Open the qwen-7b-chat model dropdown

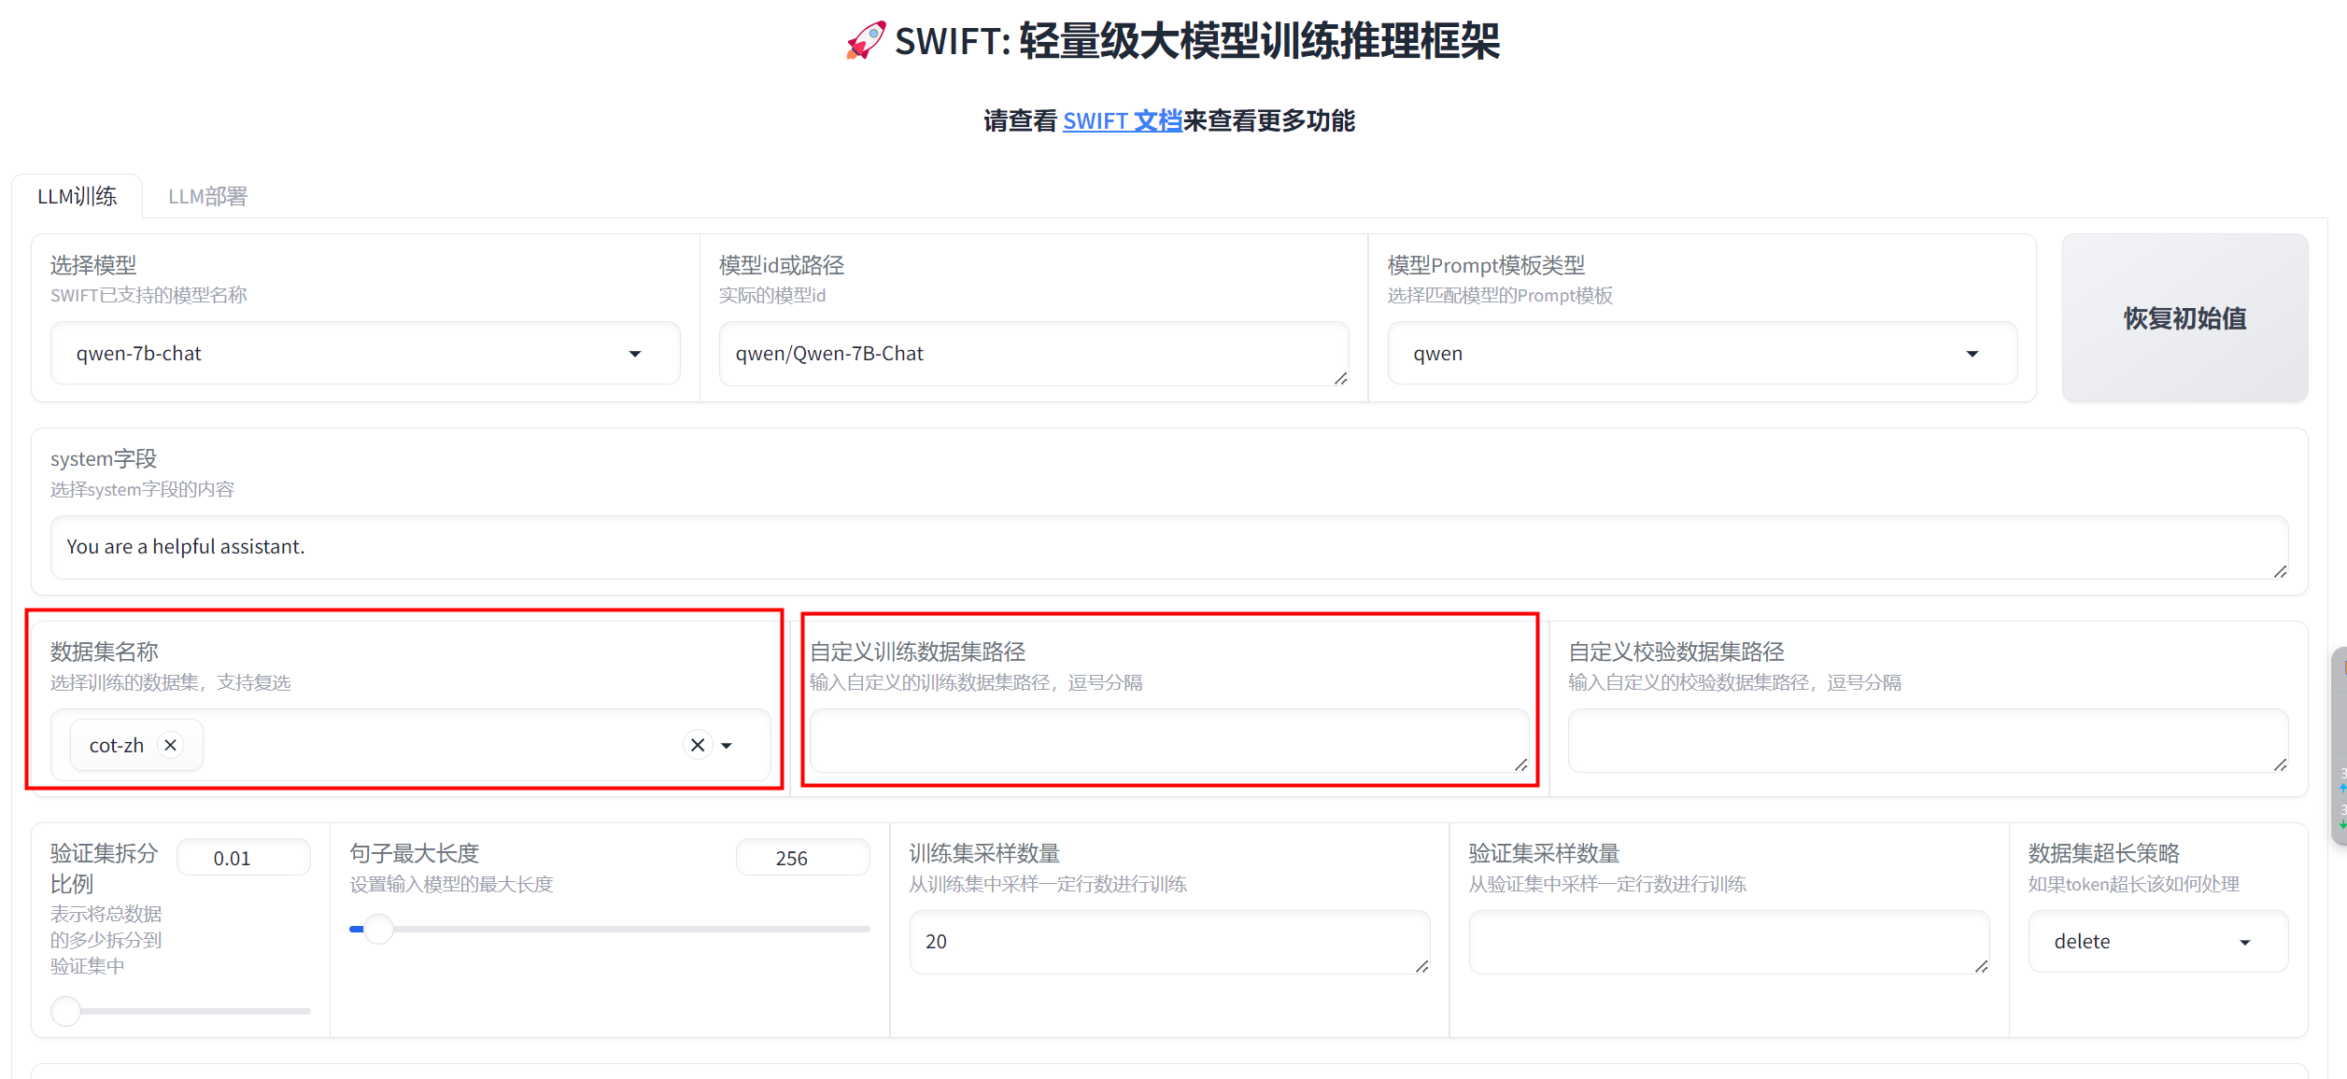[364, 354]
